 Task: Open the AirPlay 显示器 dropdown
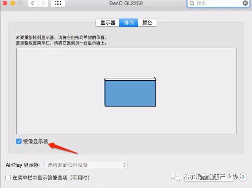tap(86, 165)
